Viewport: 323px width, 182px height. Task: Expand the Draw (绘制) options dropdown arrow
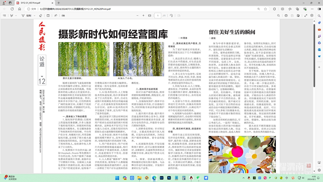tap(34, 16)
